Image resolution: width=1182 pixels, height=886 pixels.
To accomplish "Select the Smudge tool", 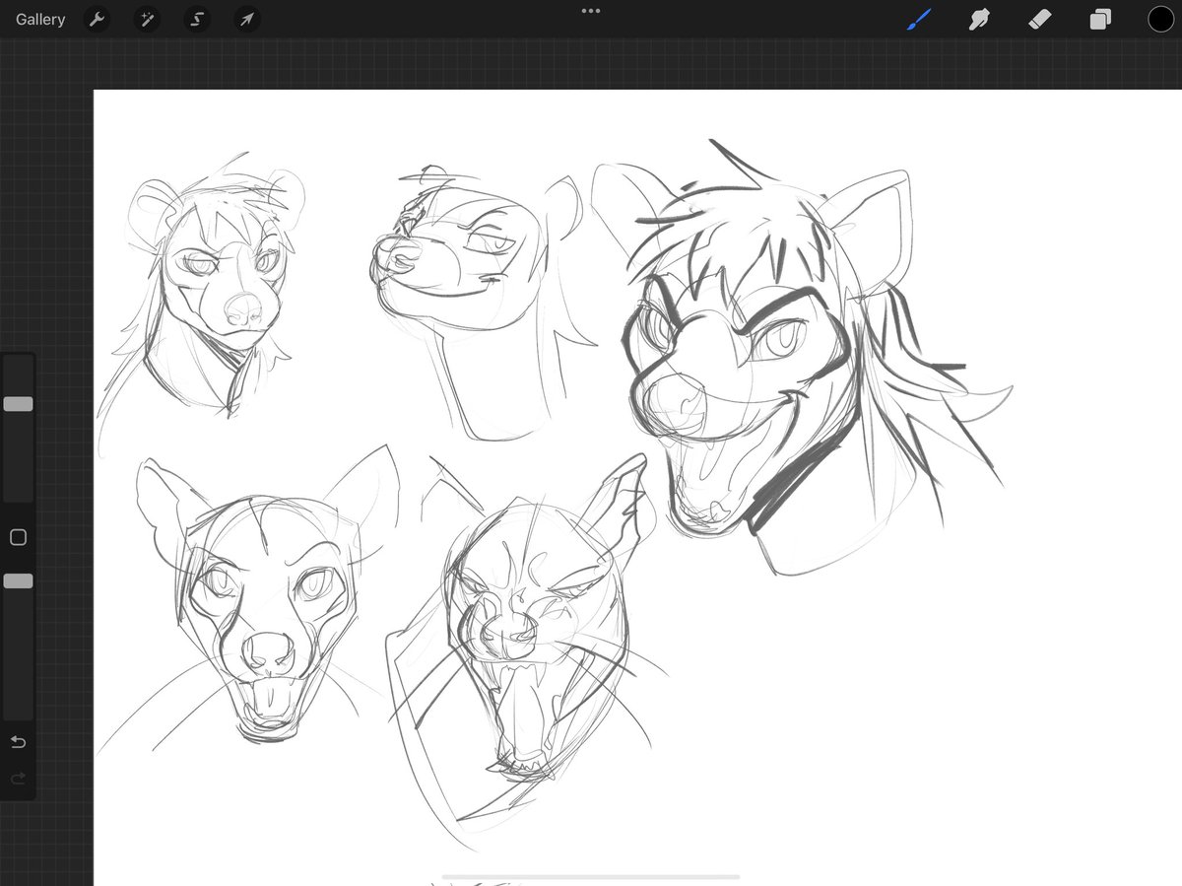I will [x=979, y=19].
